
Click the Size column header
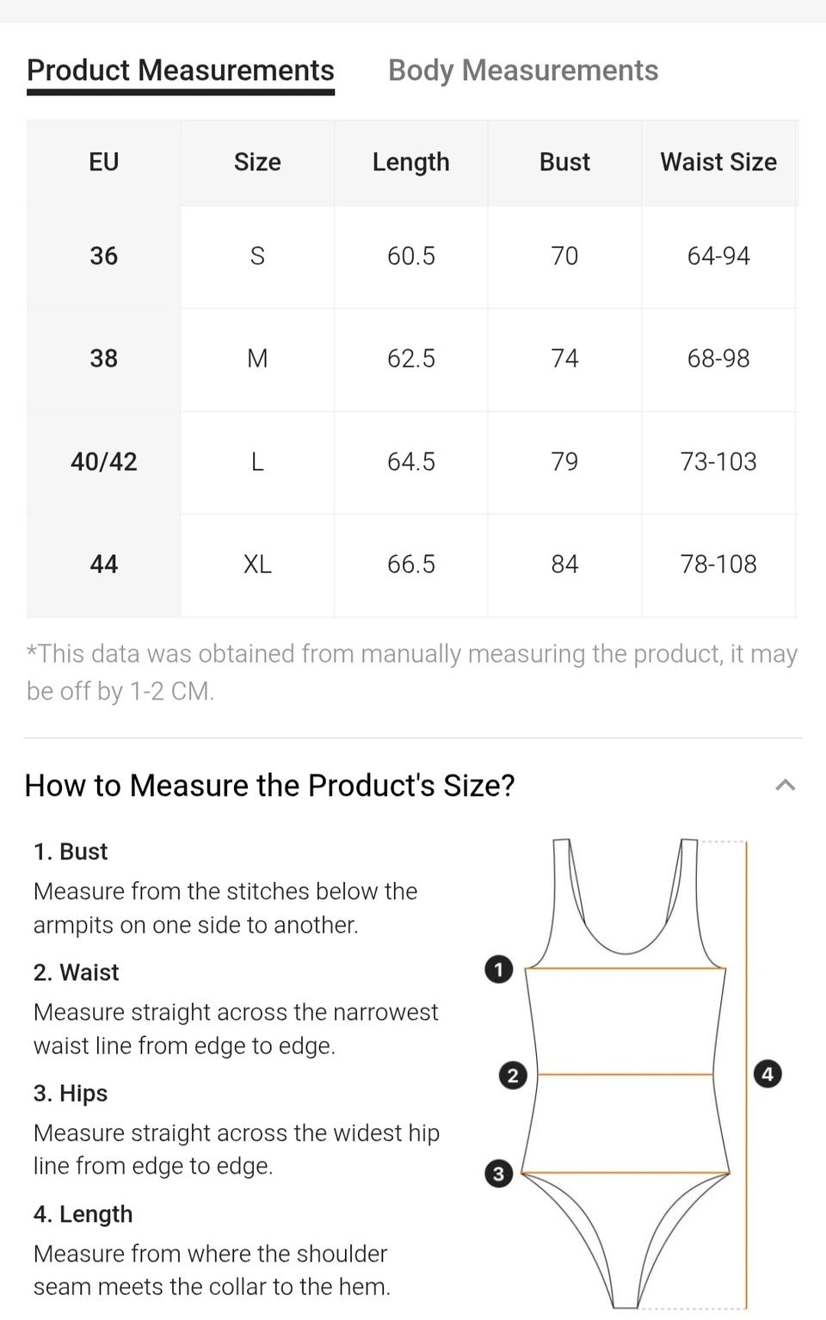[257, 163]
